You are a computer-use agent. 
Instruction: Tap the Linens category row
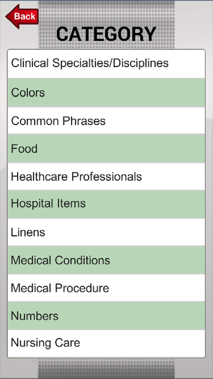pyautogui.click(x=106, y=232)
